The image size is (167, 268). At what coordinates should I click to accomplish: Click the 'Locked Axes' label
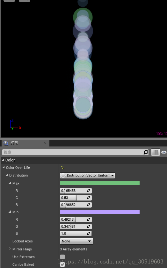point(23,241)
